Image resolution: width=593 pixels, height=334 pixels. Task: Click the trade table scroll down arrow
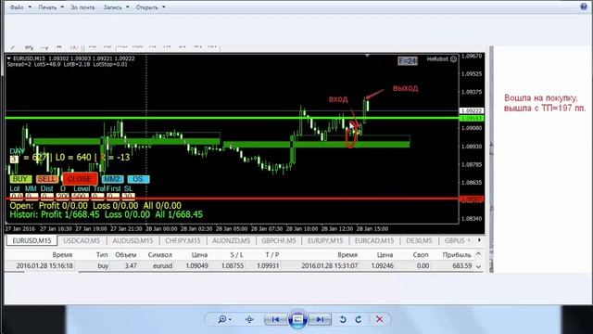click(478, 266)
